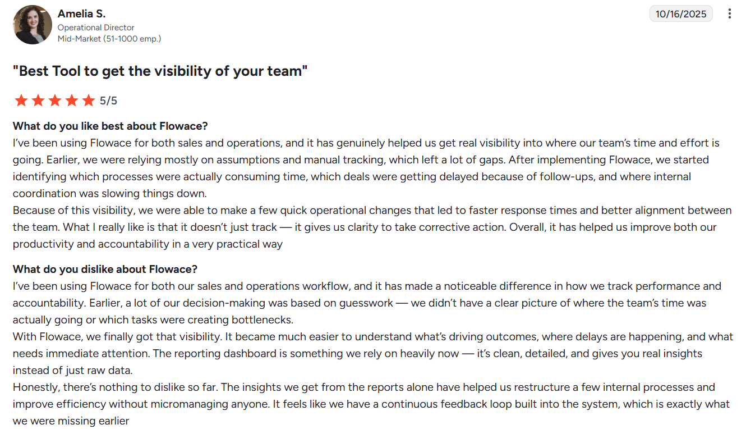Open the review title "Best Tool to get the visibility"
The height and width of the screenshot is (429, 746).
pos(160,71)
